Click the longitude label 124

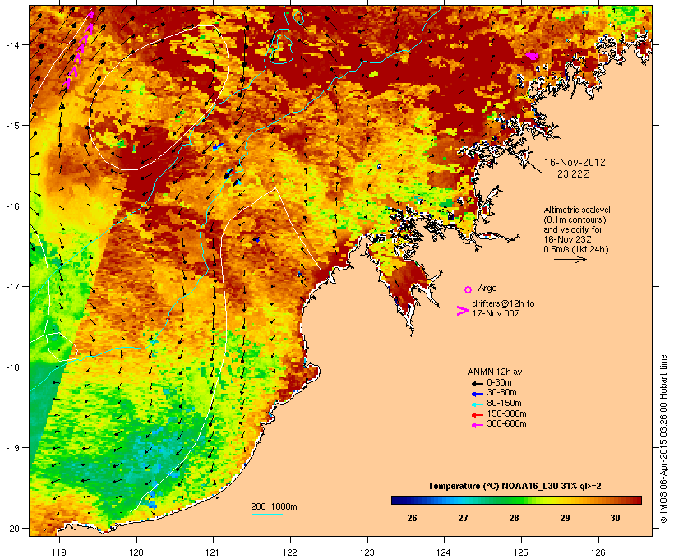point(444,553)
